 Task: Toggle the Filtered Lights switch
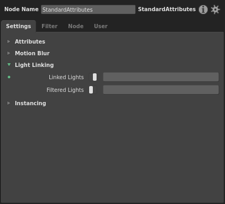(x=93, y=90)
